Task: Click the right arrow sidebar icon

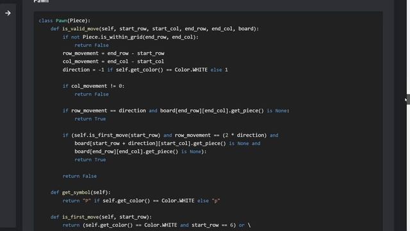Action: [8, 13]
